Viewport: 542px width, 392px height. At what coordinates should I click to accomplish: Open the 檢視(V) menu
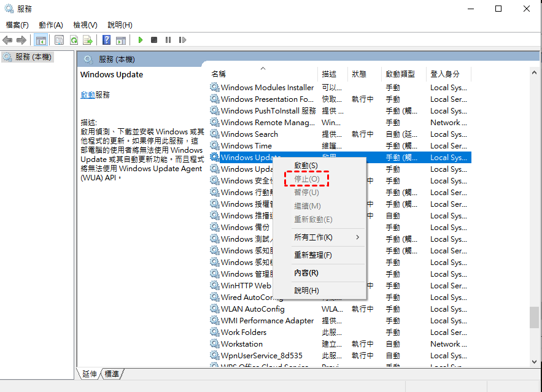point(85,25)
